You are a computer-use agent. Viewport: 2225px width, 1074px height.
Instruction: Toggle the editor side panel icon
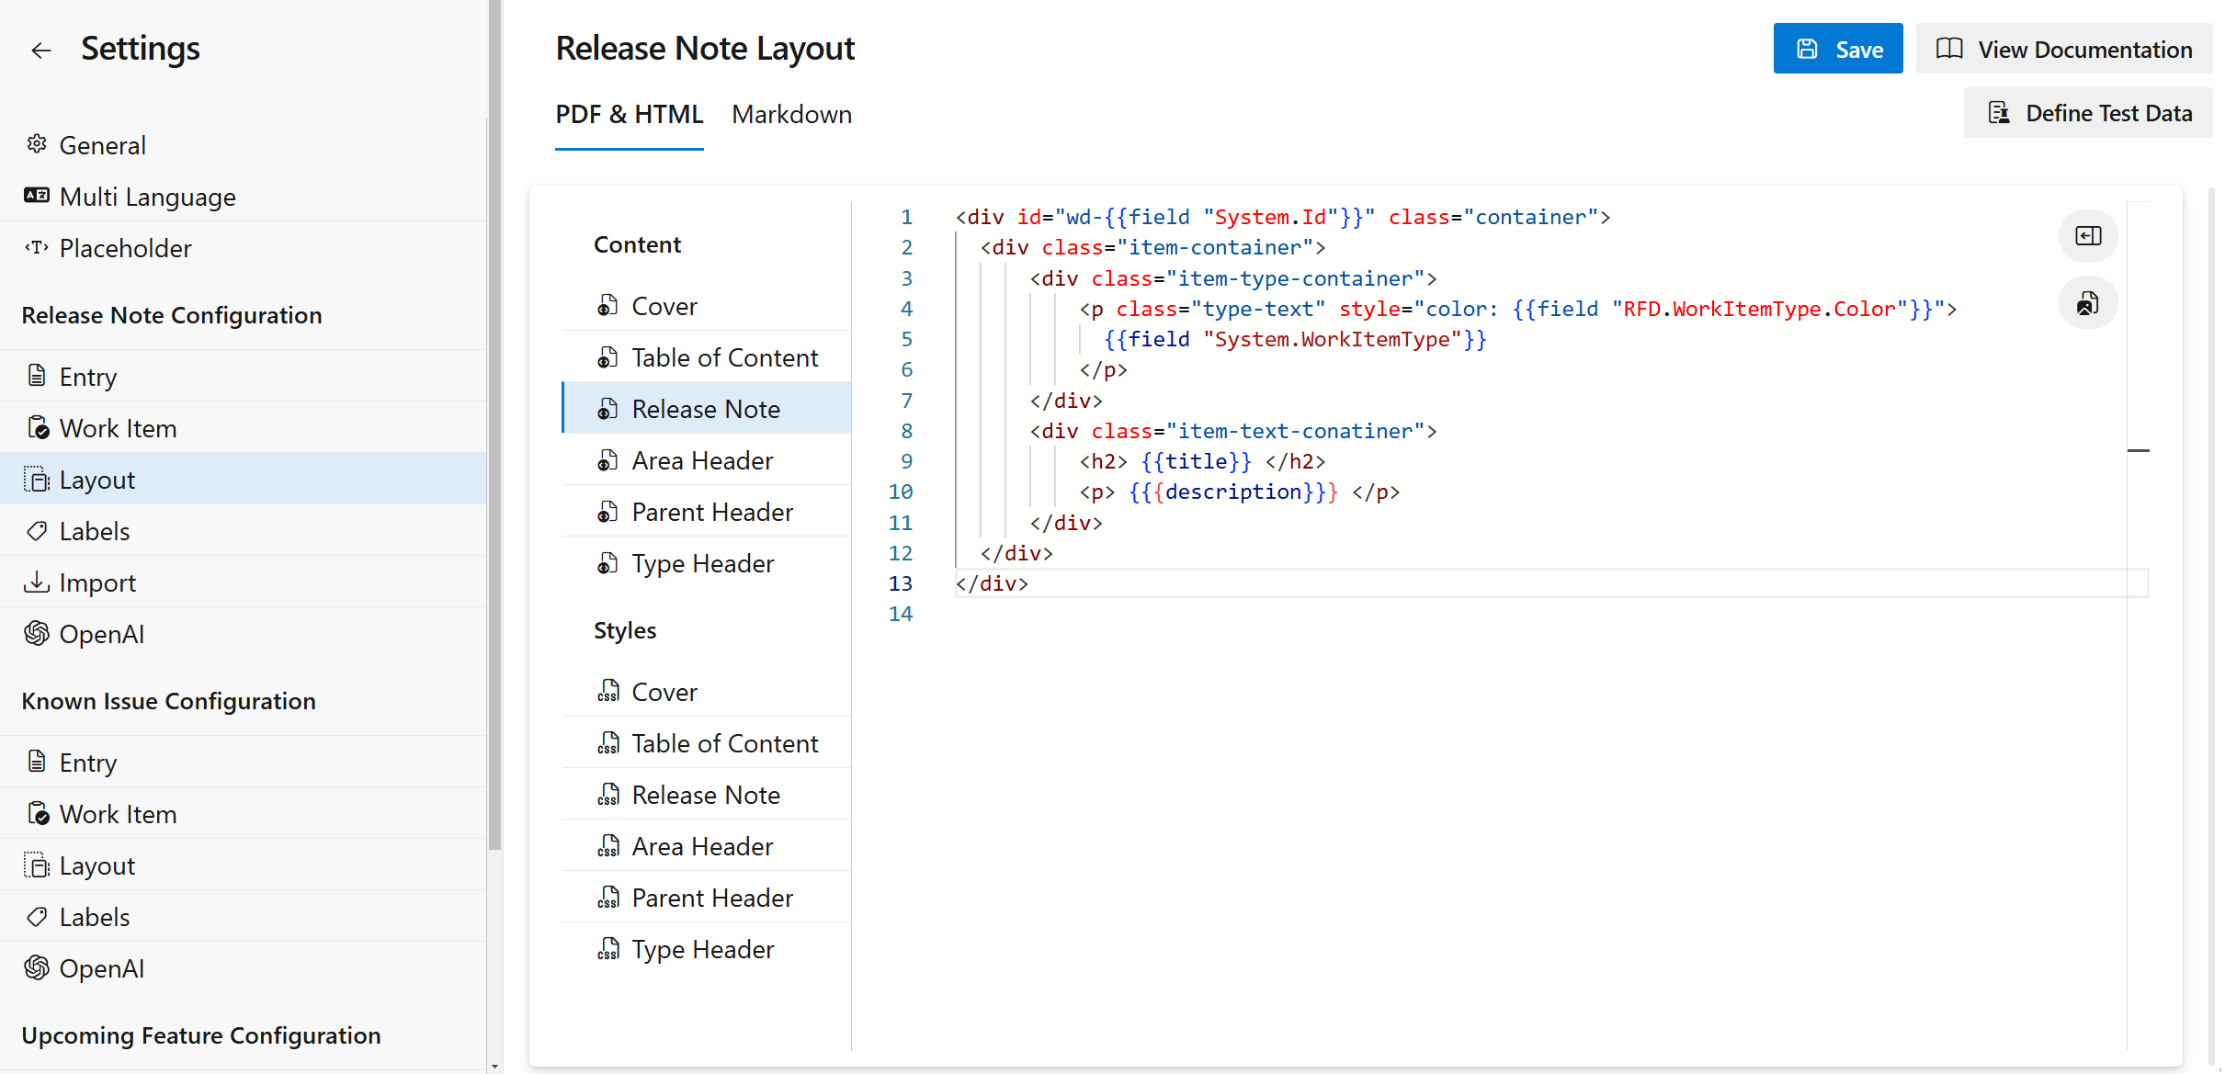pyautogui.click(x=2087, y=236)
